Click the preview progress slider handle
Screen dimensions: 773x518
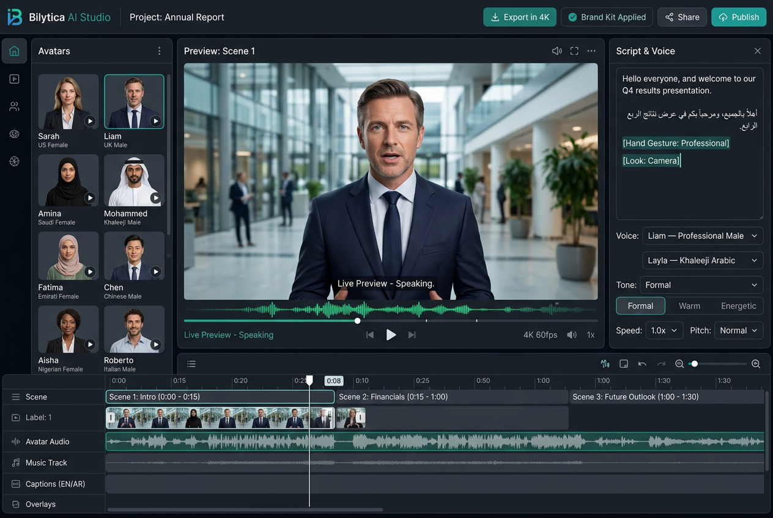point(357,321)
